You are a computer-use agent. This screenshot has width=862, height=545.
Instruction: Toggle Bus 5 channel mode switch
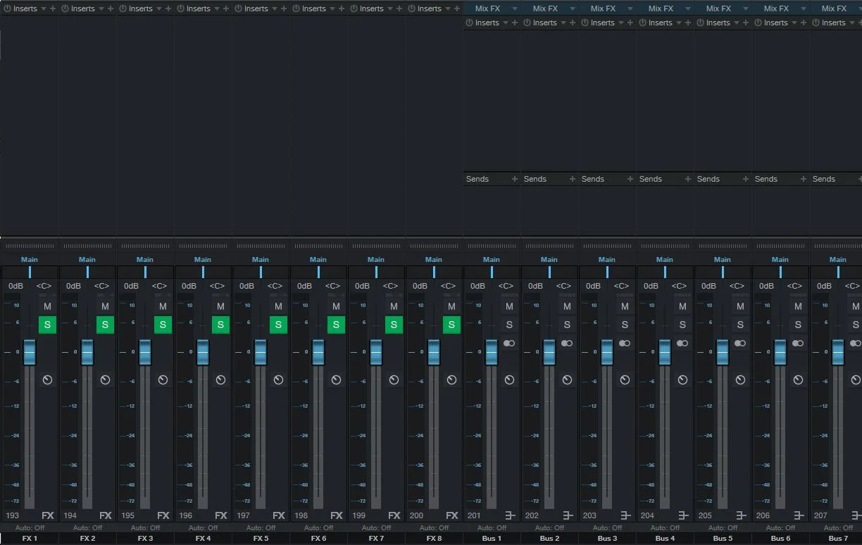[740, 343]
